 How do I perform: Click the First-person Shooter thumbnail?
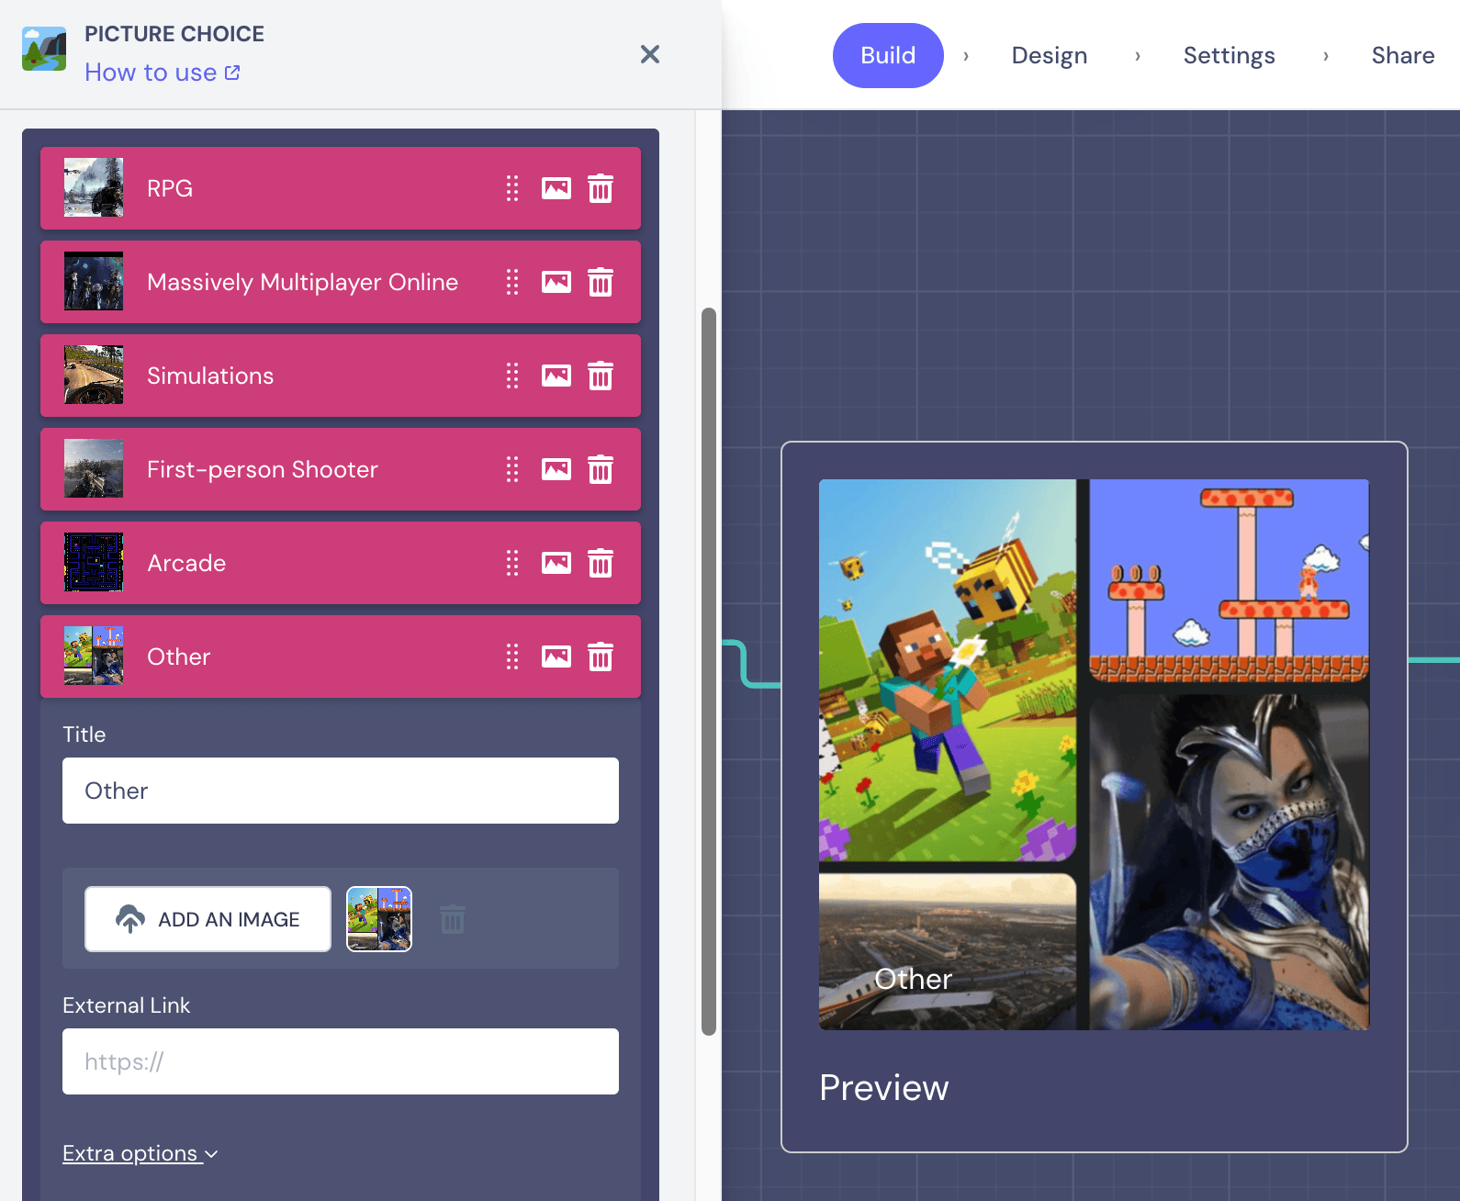[x=94, y=468]
